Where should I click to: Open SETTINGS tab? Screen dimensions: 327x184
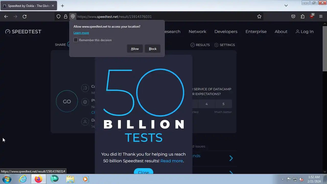(225, 45)
